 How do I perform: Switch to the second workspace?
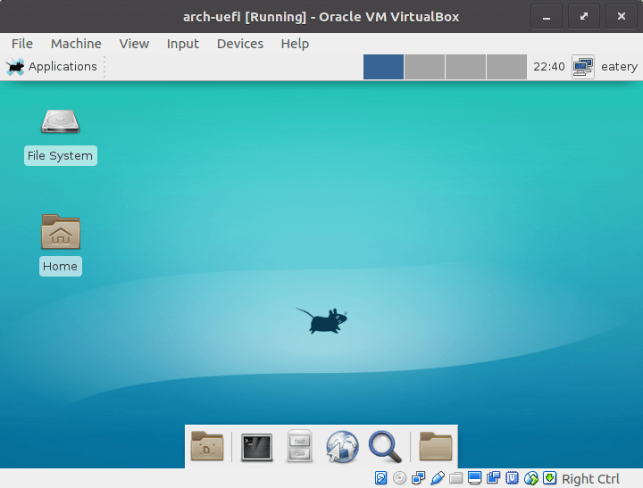click(424, 67)
